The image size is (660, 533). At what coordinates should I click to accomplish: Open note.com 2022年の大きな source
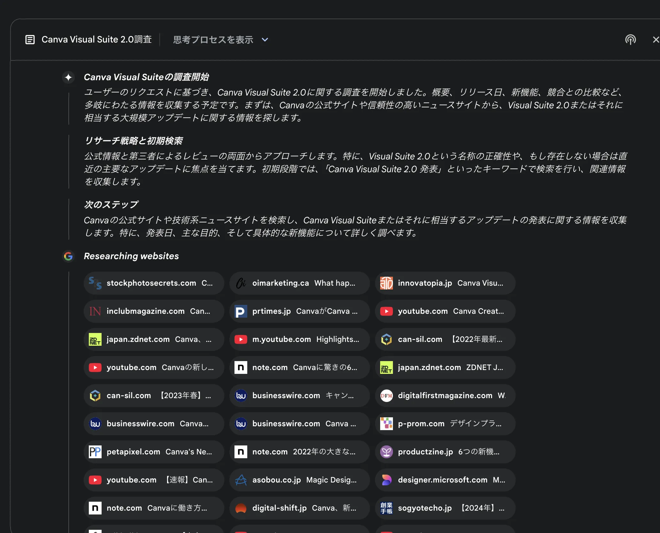(x=300, y=452)
